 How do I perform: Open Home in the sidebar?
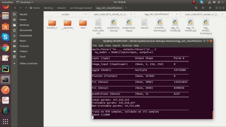point(23,20)
